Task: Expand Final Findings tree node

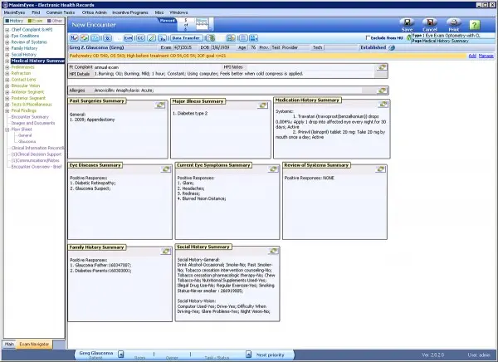Action: pyautogui.click(x=7, y=111)
